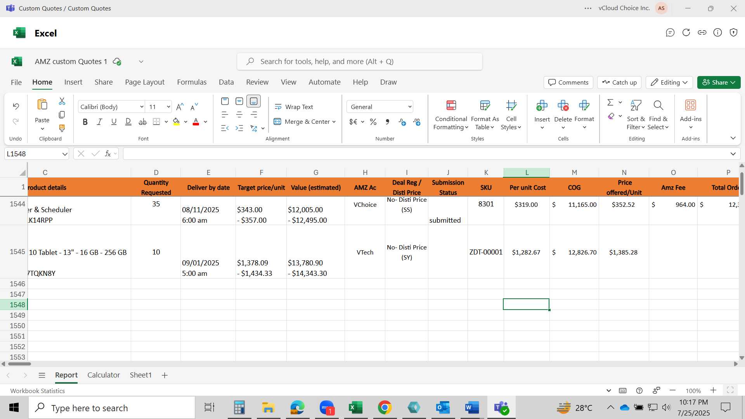Open the comments pane icon in Teams header

tap(670, 33)
